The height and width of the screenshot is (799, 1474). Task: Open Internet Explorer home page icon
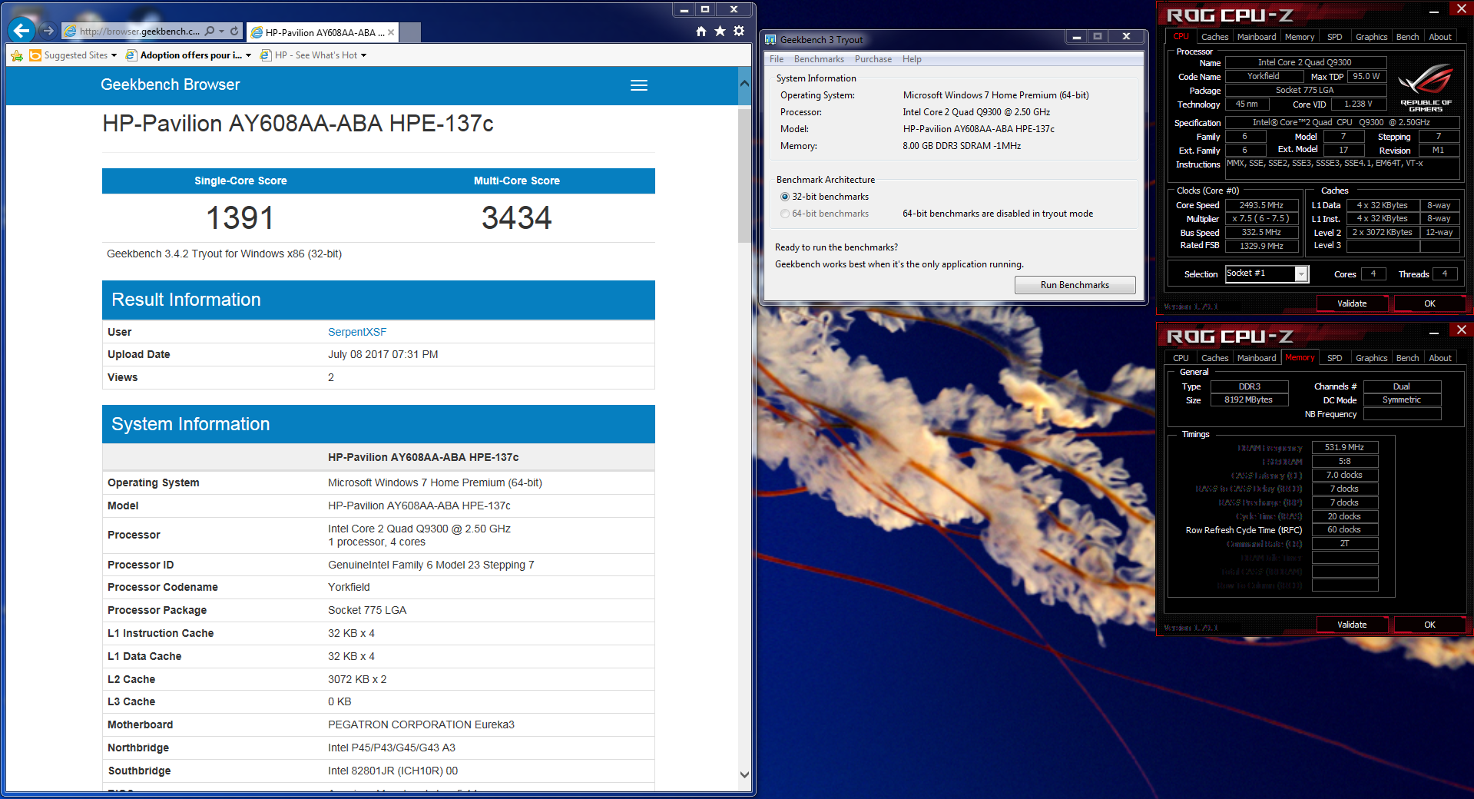tap(701, 31)
